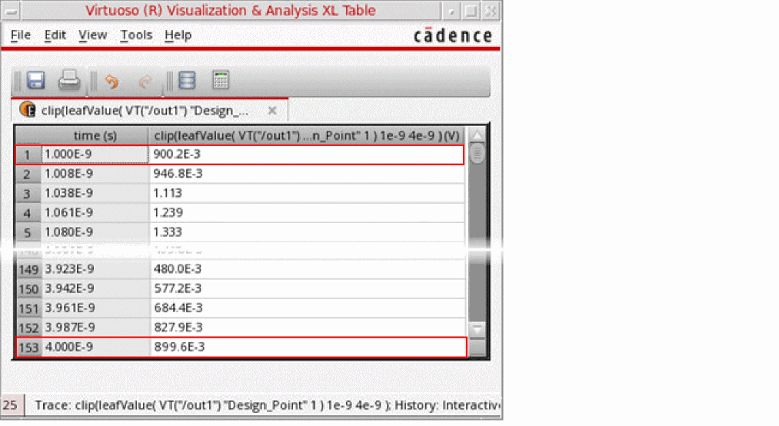Open the File menu
The width and height of the screenshot is (779, 426).
pos(20,35)
